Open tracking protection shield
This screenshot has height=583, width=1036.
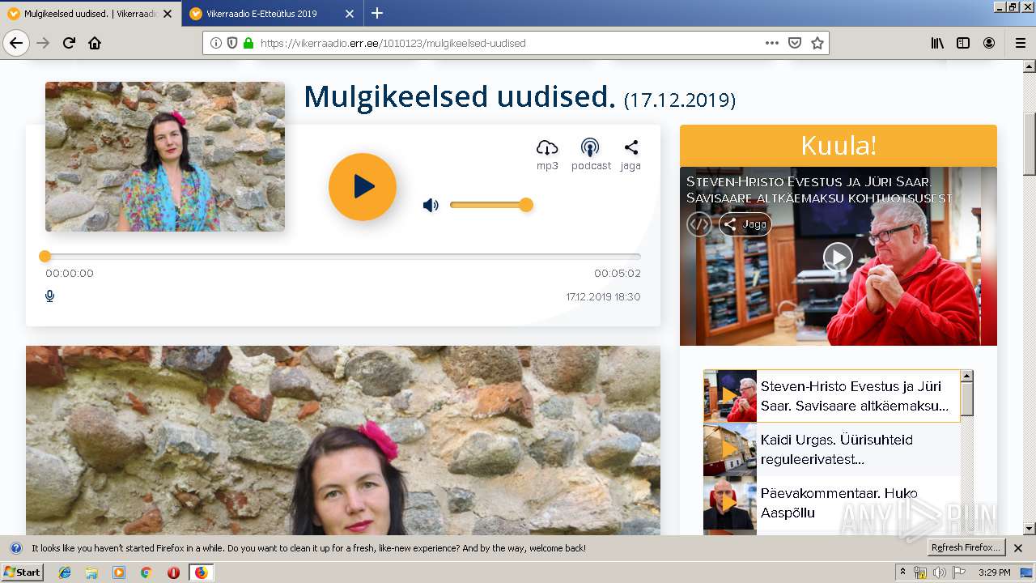point(232,43)
